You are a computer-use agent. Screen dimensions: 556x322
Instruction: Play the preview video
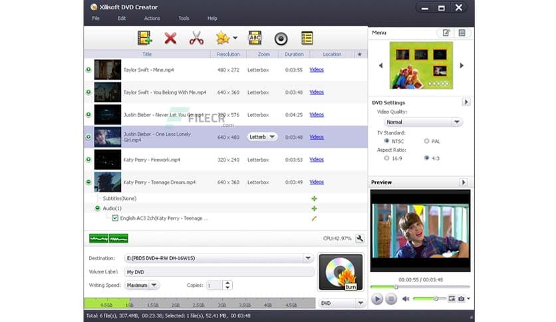pyautogui.click(x=377, y=299)
